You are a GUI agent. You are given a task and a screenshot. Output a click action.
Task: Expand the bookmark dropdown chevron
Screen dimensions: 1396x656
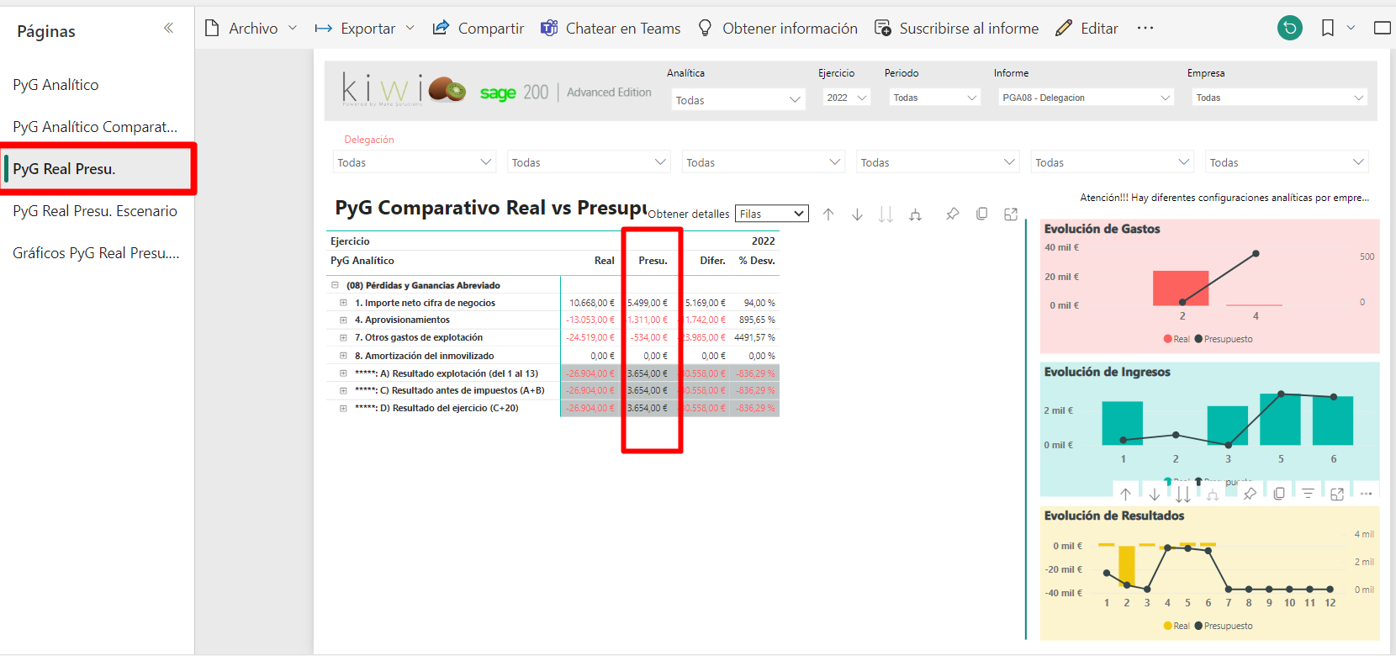(1351, 28)
